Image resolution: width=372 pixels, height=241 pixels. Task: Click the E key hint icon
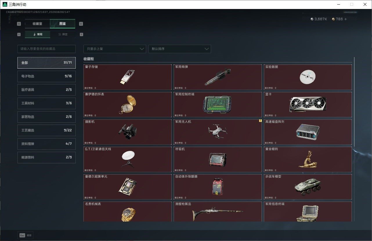click(x=81, y=24)
